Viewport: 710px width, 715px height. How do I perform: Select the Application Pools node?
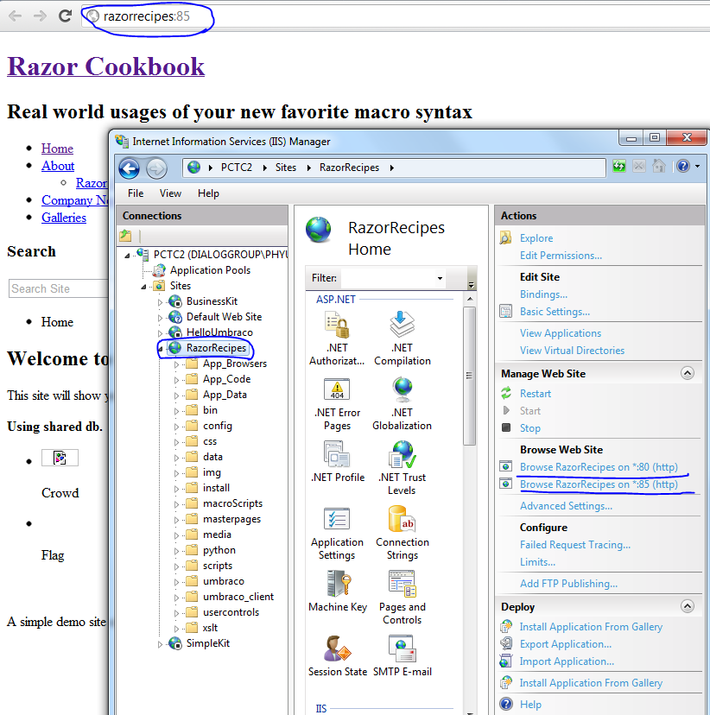tap(210, 270)
